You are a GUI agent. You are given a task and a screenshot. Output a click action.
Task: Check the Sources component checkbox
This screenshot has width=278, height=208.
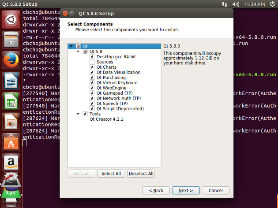pyautogui.click(x=92, y=62)
